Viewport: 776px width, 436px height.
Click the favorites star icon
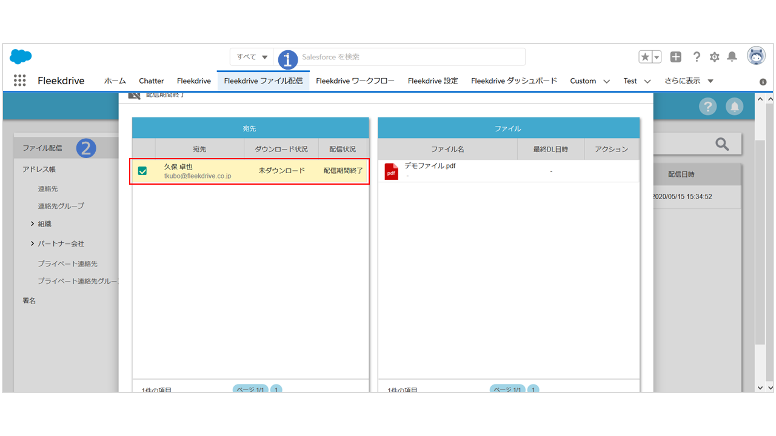click(x=646, y=57)
